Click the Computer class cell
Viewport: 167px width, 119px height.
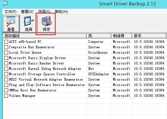96,42
